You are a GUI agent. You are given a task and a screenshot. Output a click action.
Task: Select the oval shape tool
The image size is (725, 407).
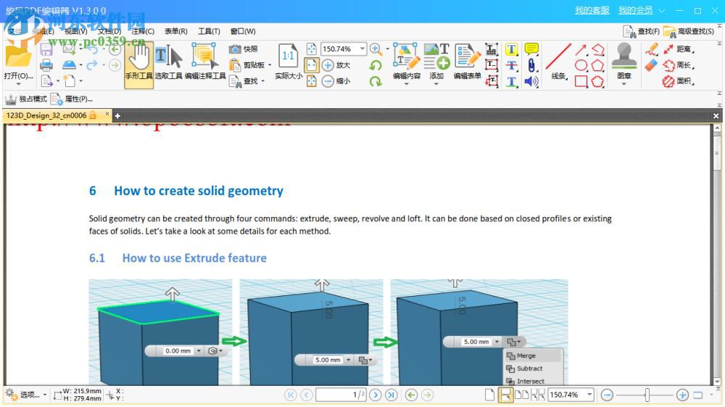pyautogui.click(x=581, y=66)
